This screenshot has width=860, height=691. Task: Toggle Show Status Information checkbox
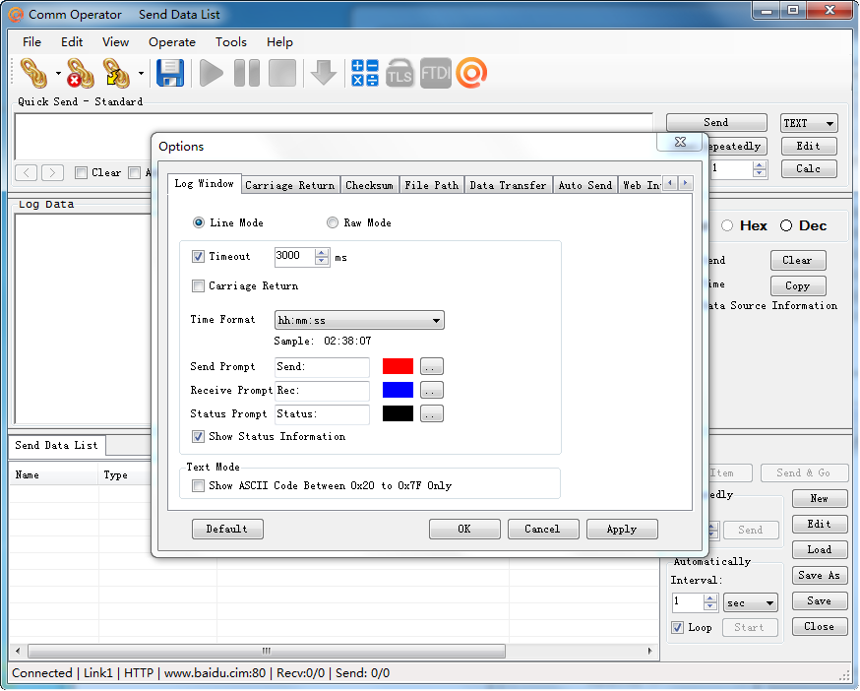(x=198, y=437)
